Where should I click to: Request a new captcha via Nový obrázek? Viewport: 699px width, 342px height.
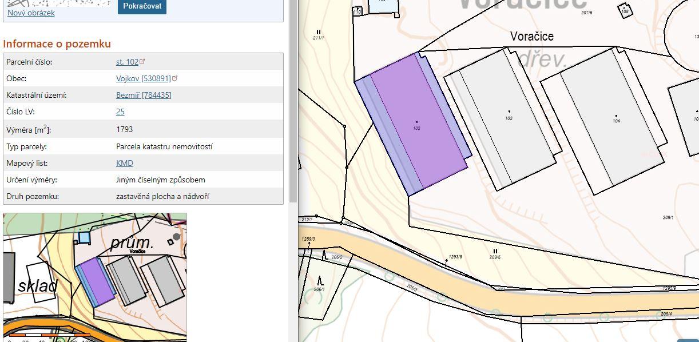(x=31, y=13)
